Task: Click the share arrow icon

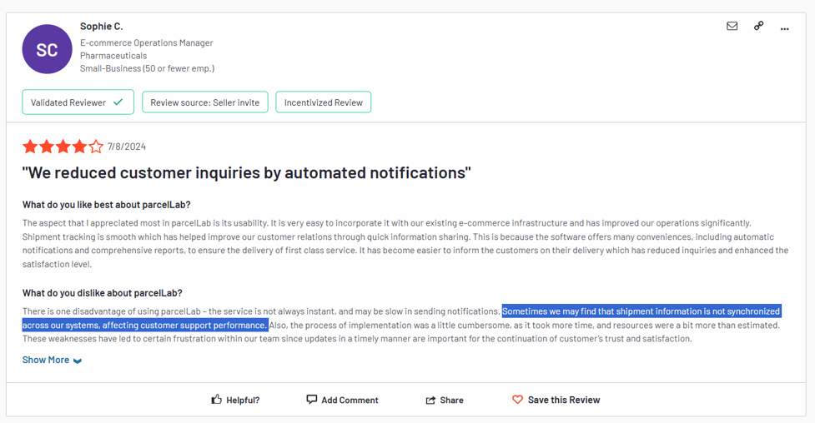Action: point(430,401)
